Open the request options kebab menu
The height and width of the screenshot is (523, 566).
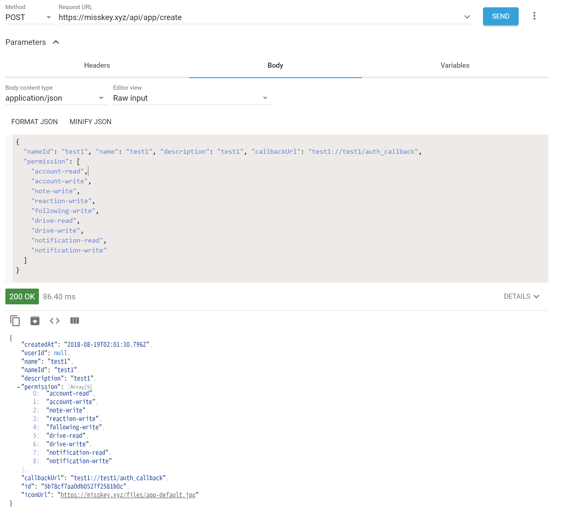pos(535,16)
